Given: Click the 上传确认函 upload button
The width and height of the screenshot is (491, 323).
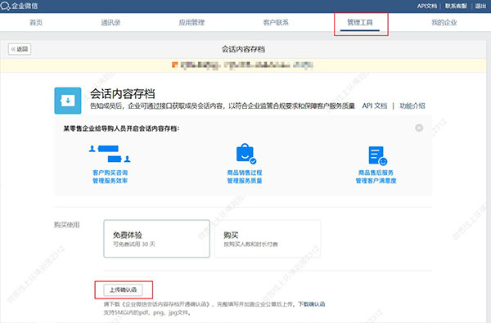Looking at the screenshot, I should coord(123,289).
